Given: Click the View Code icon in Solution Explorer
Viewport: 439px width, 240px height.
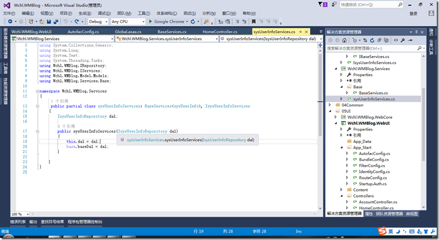Looking at the screenshot, I should coord(396,41).
